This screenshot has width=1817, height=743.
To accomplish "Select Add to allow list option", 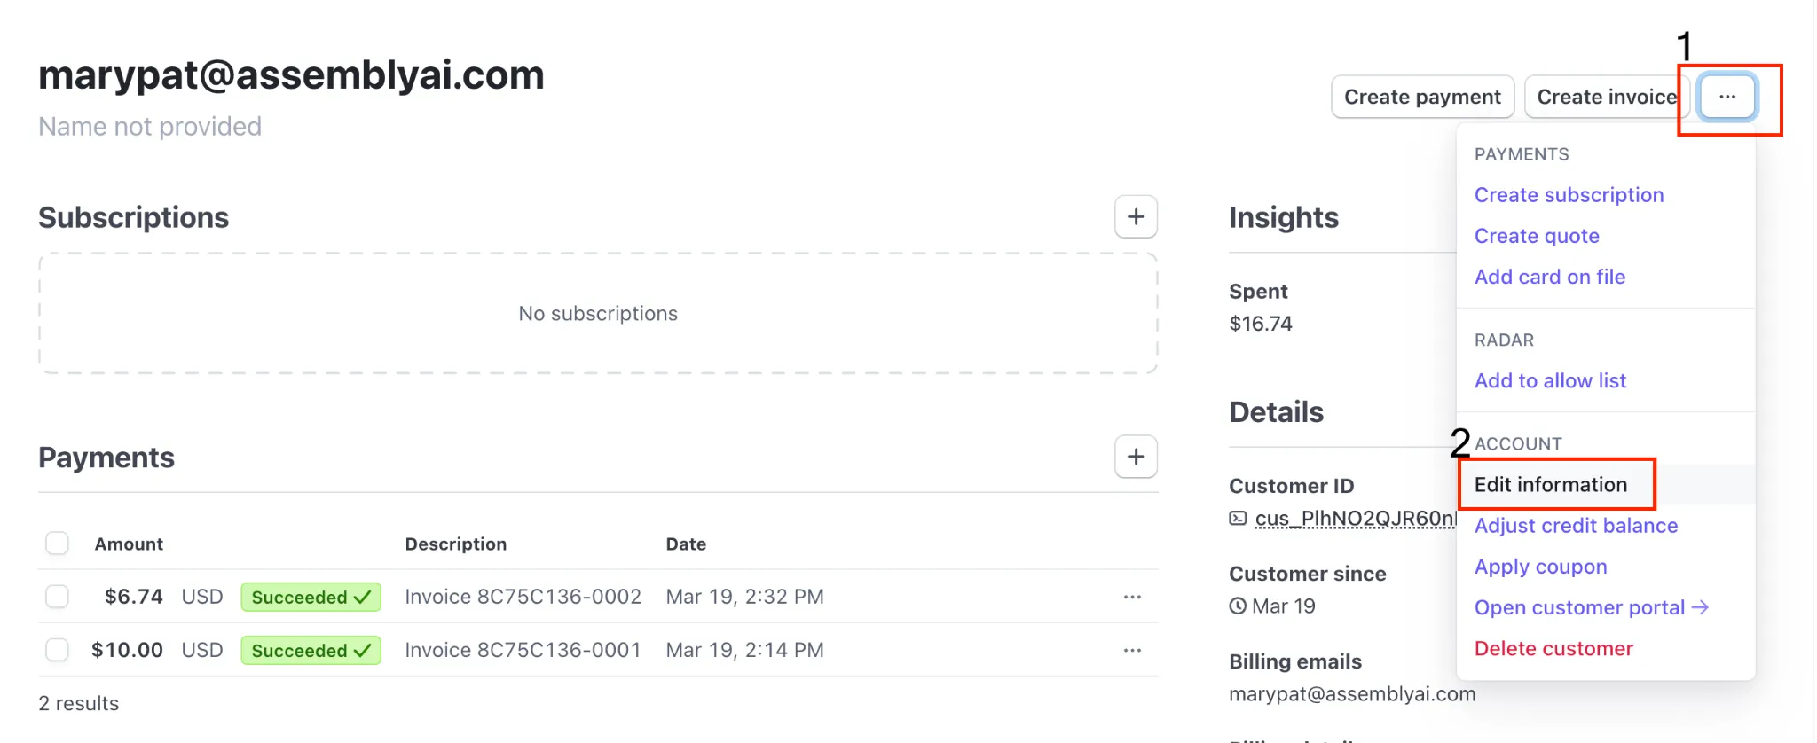I will point(1550,380).
